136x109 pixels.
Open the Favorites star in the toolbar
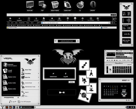tap(52, 18)
